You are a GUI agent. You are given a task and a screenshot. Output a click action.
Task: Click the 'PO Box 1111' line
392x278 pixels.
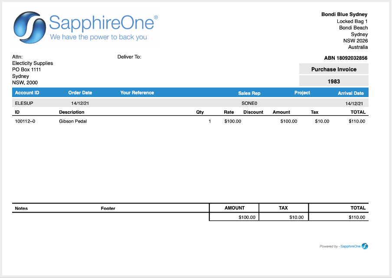click(x=26, y=70)
